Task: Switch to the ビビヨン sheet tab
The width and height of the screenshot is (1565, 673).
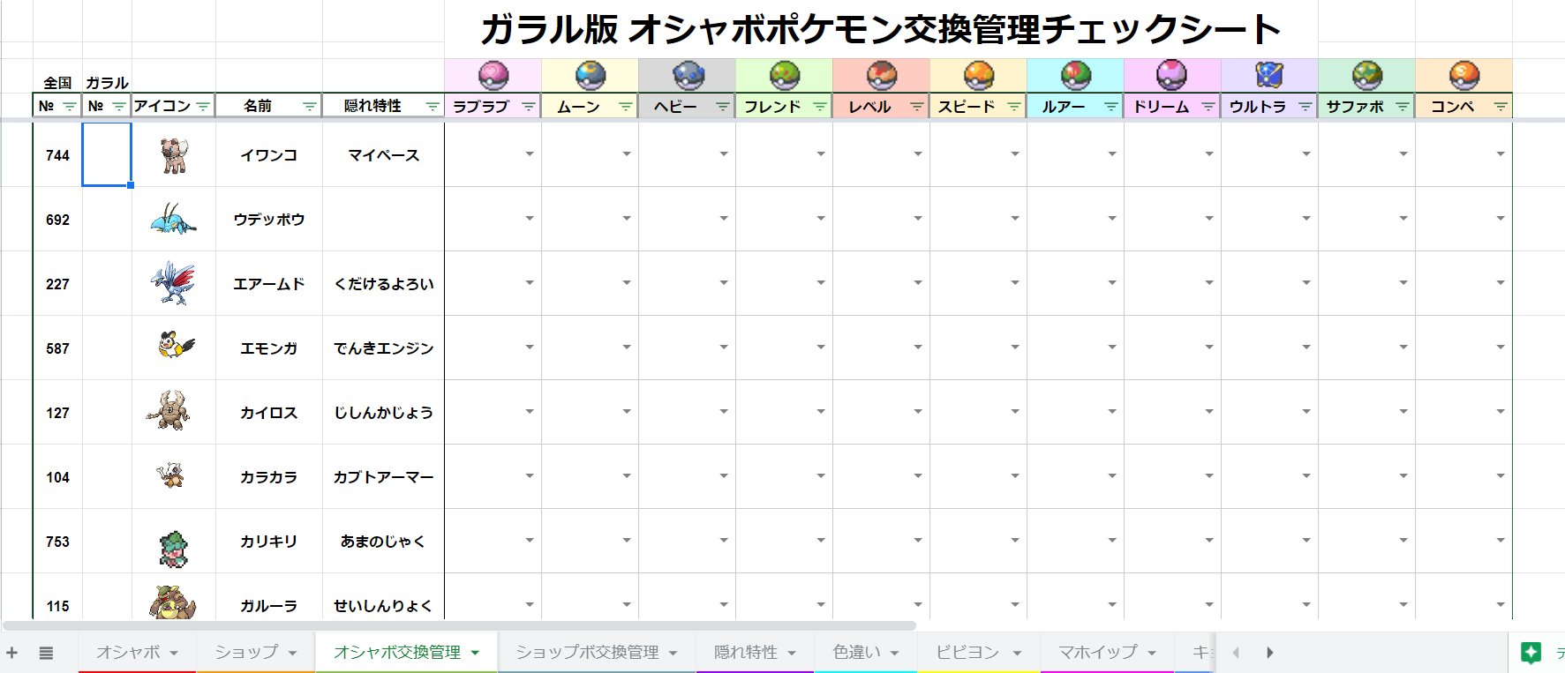Action: click(x=978, y=652)
